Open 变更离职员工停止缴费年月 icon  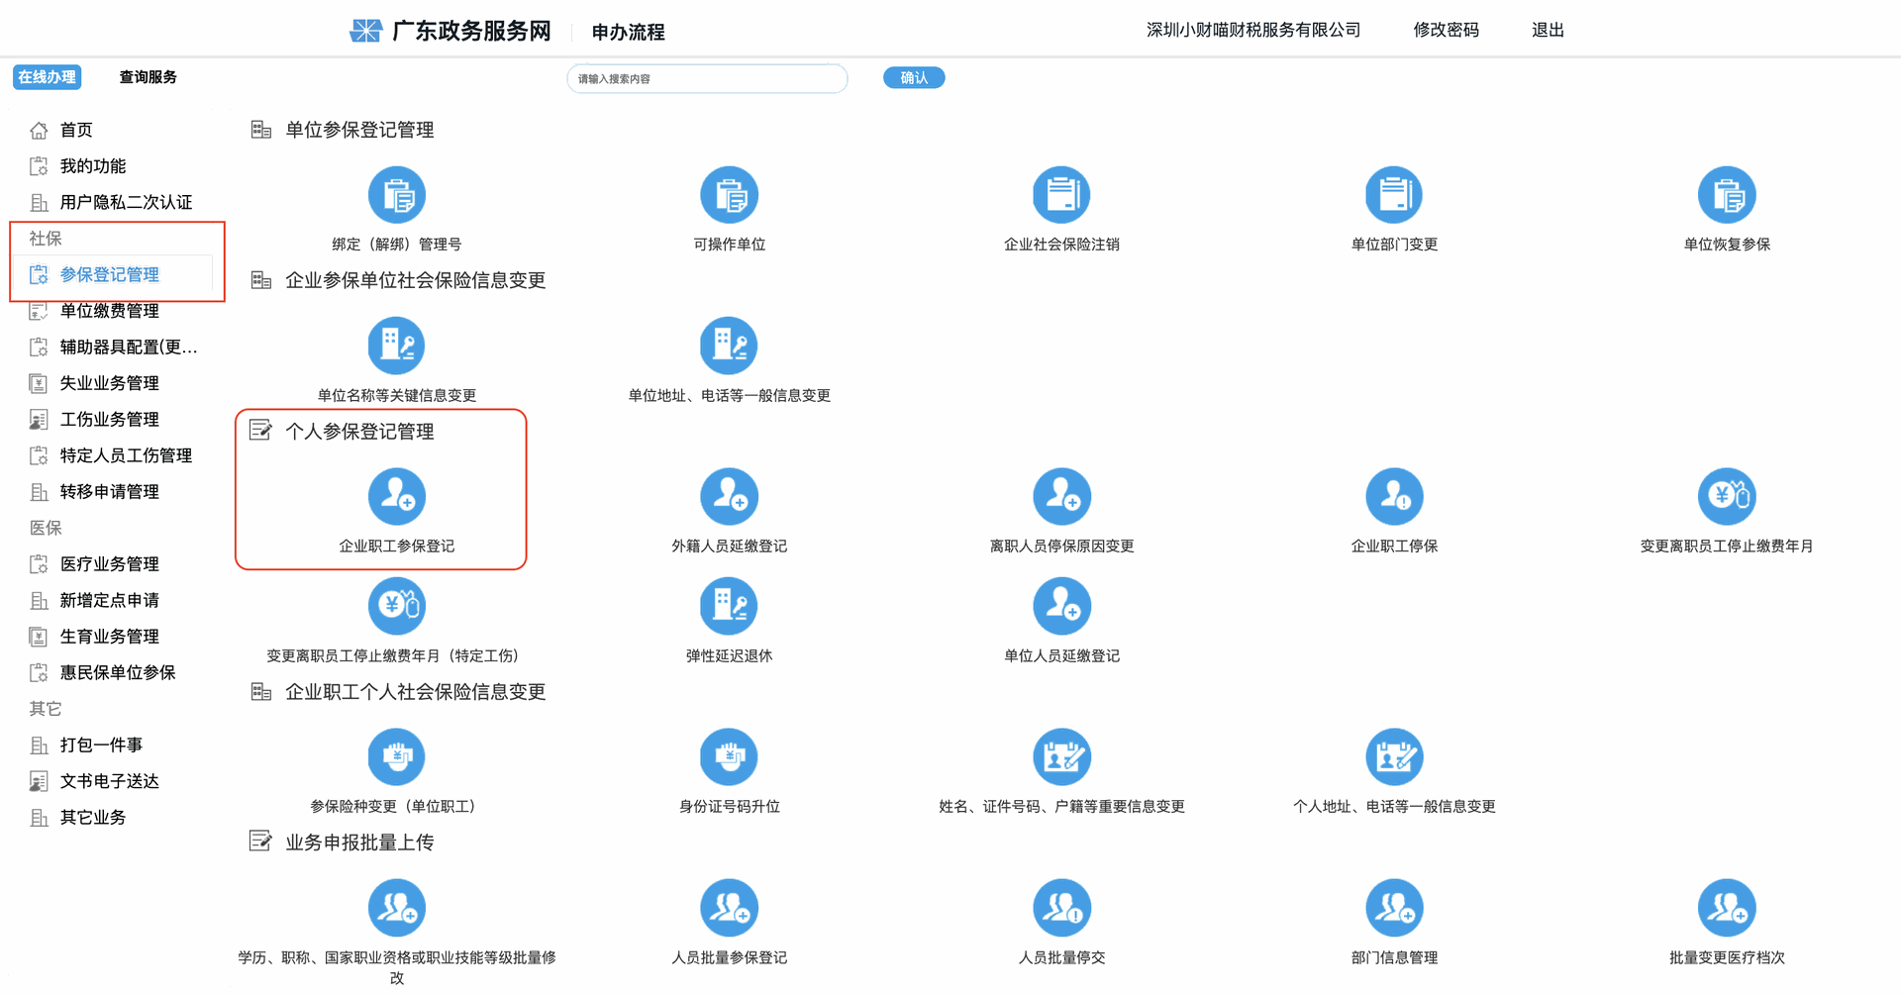point(1727,496)
